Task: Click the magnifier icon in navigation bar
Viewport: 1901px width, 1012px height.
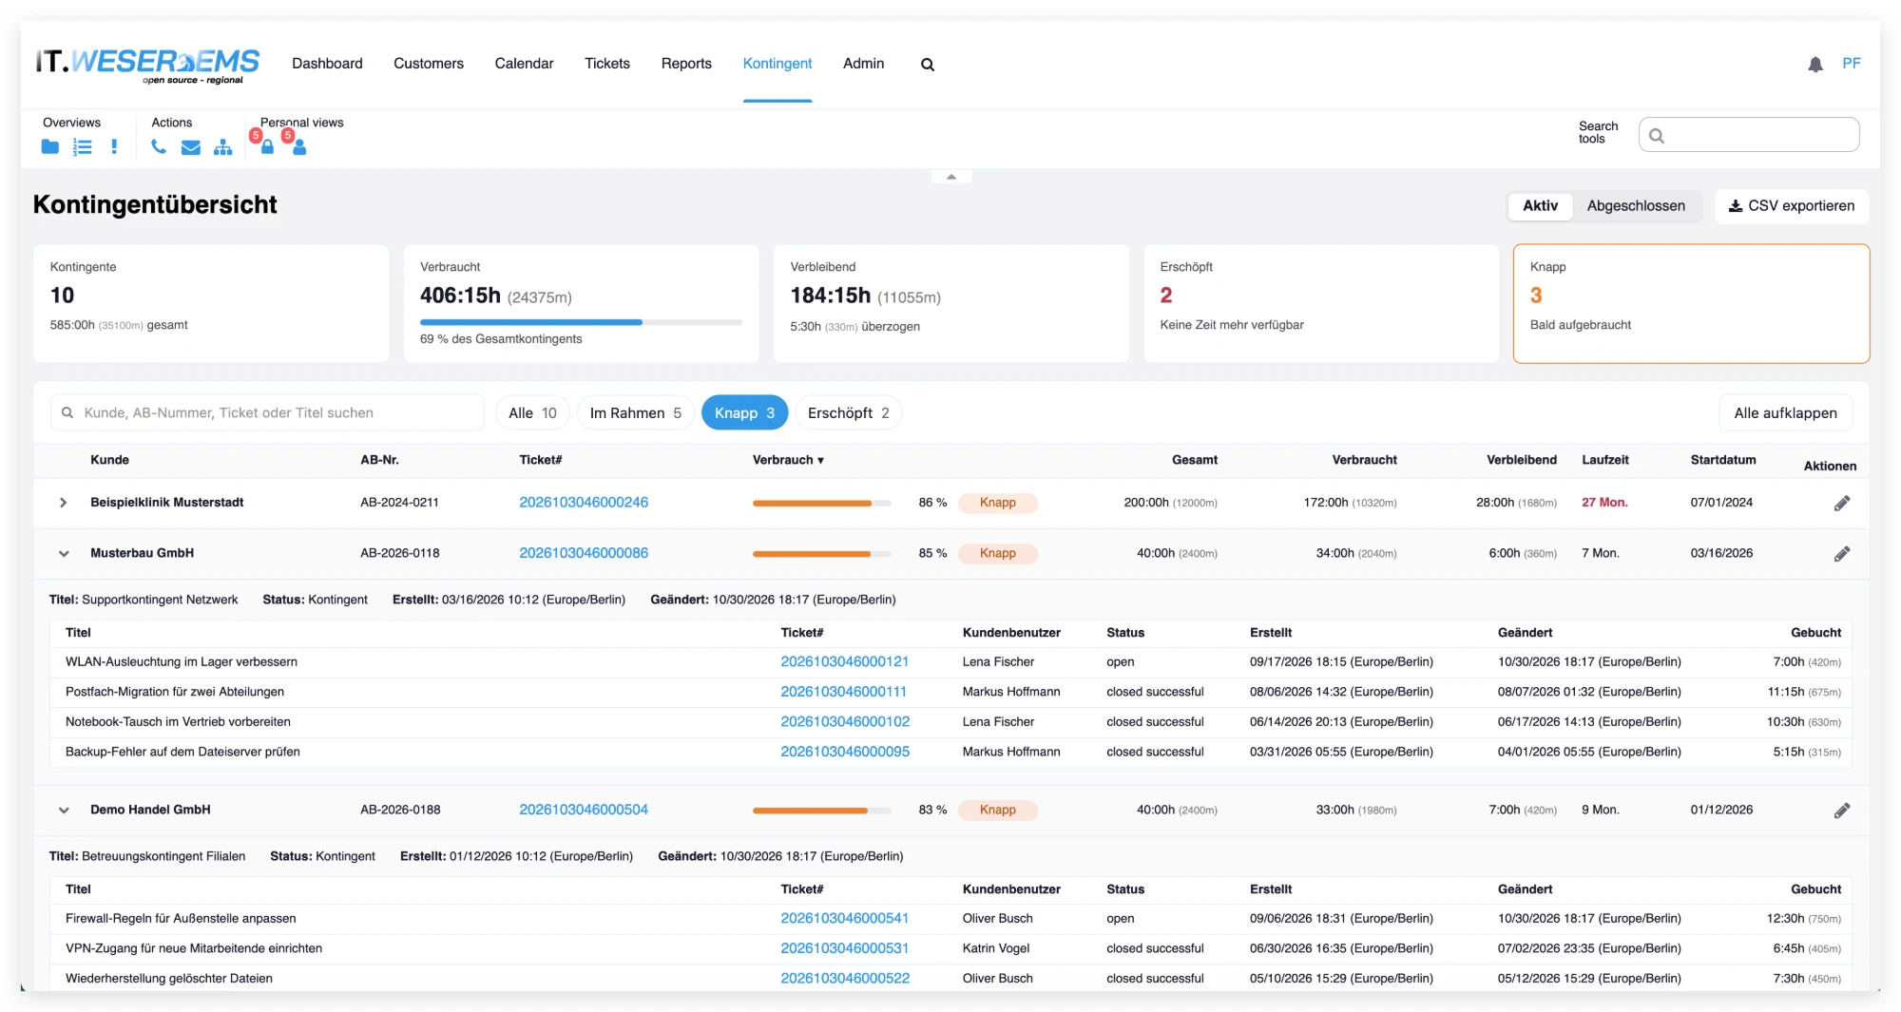Action: [x=928, y=65]
